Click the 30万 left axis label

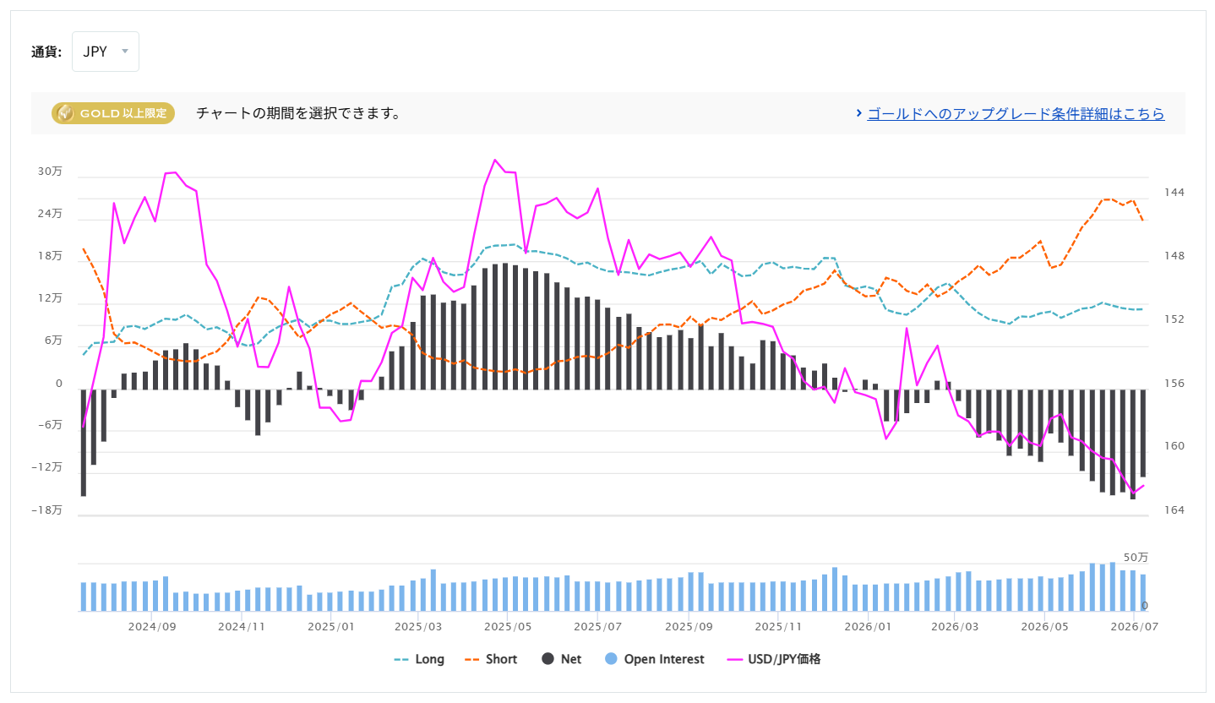pyautogui.click(x=50, y=172)
